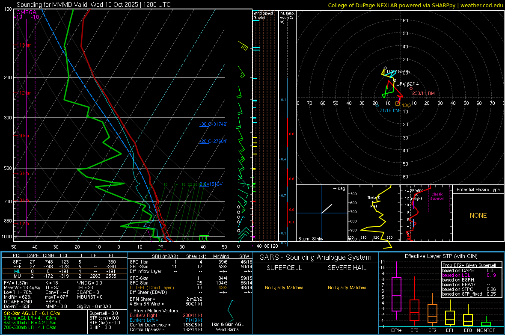Click the 'SigSvr = 0 m3/s3' value

point(94,307)
